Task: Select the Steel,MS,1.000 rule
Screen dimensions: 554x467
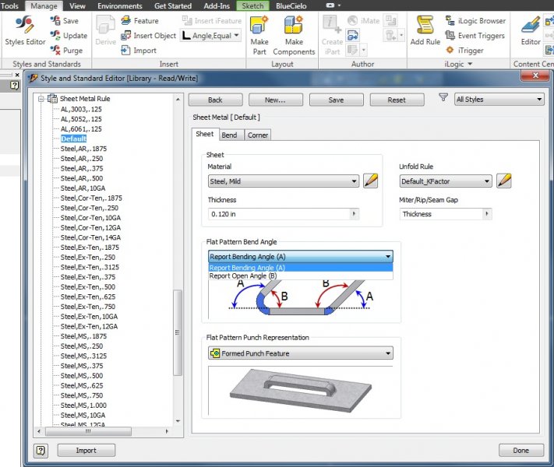Action: click(x=83, y=406)
